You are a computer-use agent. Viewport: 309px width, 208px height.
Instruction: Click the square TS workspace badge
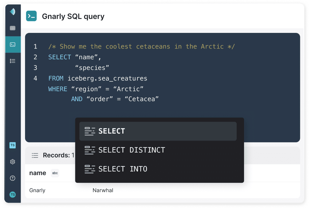pyautogui.click(x=13, y=146)
